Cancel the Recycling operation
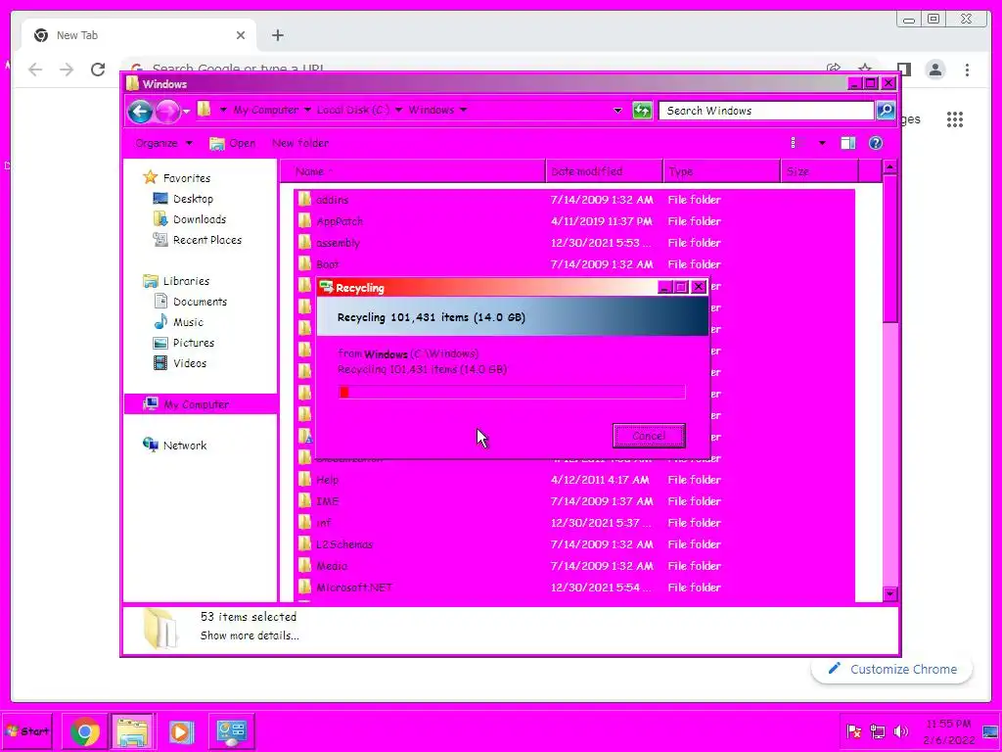Screen dimensions: 1002x752 click(x=649, y=436)
